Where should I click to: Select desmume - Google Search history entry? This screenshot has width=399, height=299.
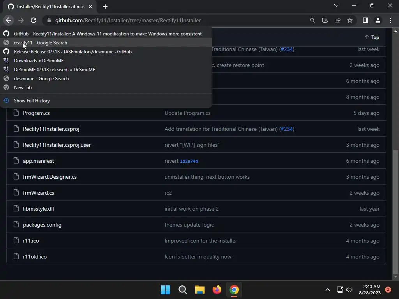[106, 79]
